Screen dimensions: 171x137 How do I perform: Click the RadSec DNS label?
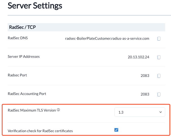click(18, 38)
